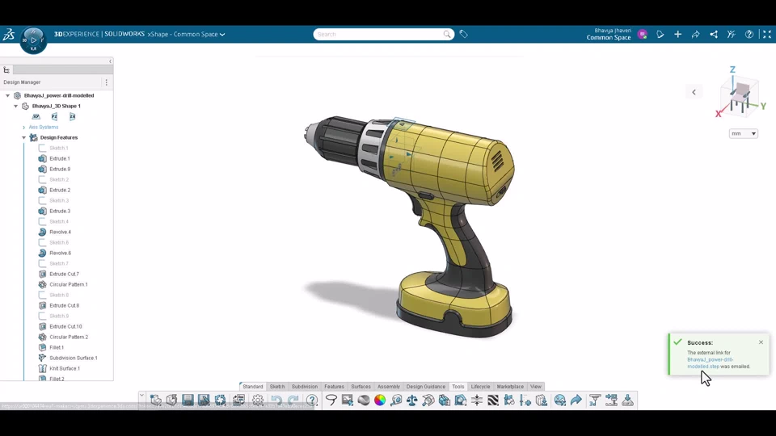Screen dimensions: 776x436
Task: Switch to the Surfaces tab
Action: [x=361, y=387]
